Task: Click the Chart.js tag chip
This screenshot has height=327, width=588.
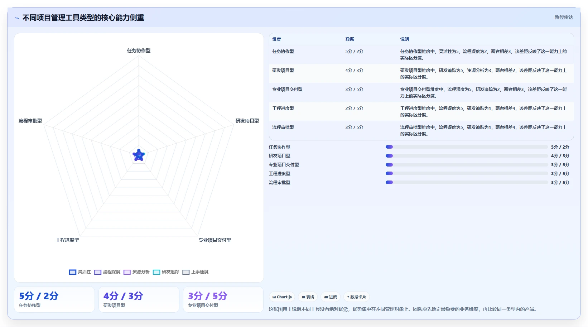Action: tap(282, 297)
